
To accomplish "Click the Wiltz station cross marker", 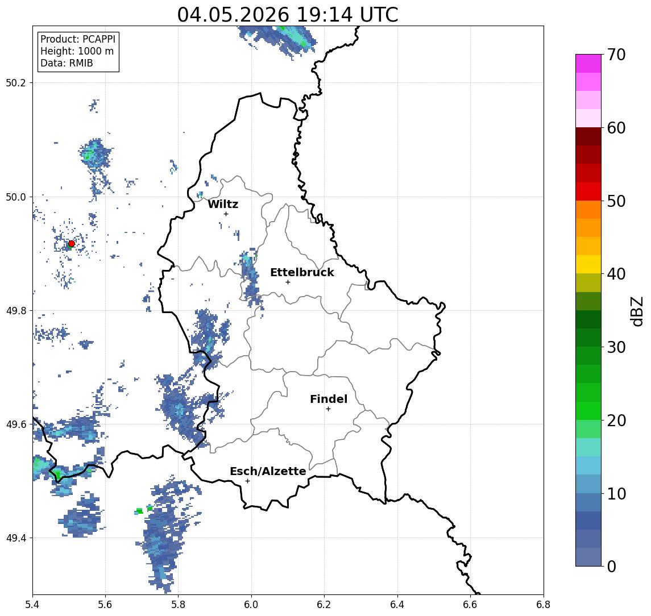I will point(226,214).
